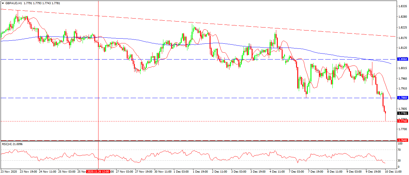Select the blue 1.8060 price label
This screenshot has width=409, height=175.
(x=402, y=59)
